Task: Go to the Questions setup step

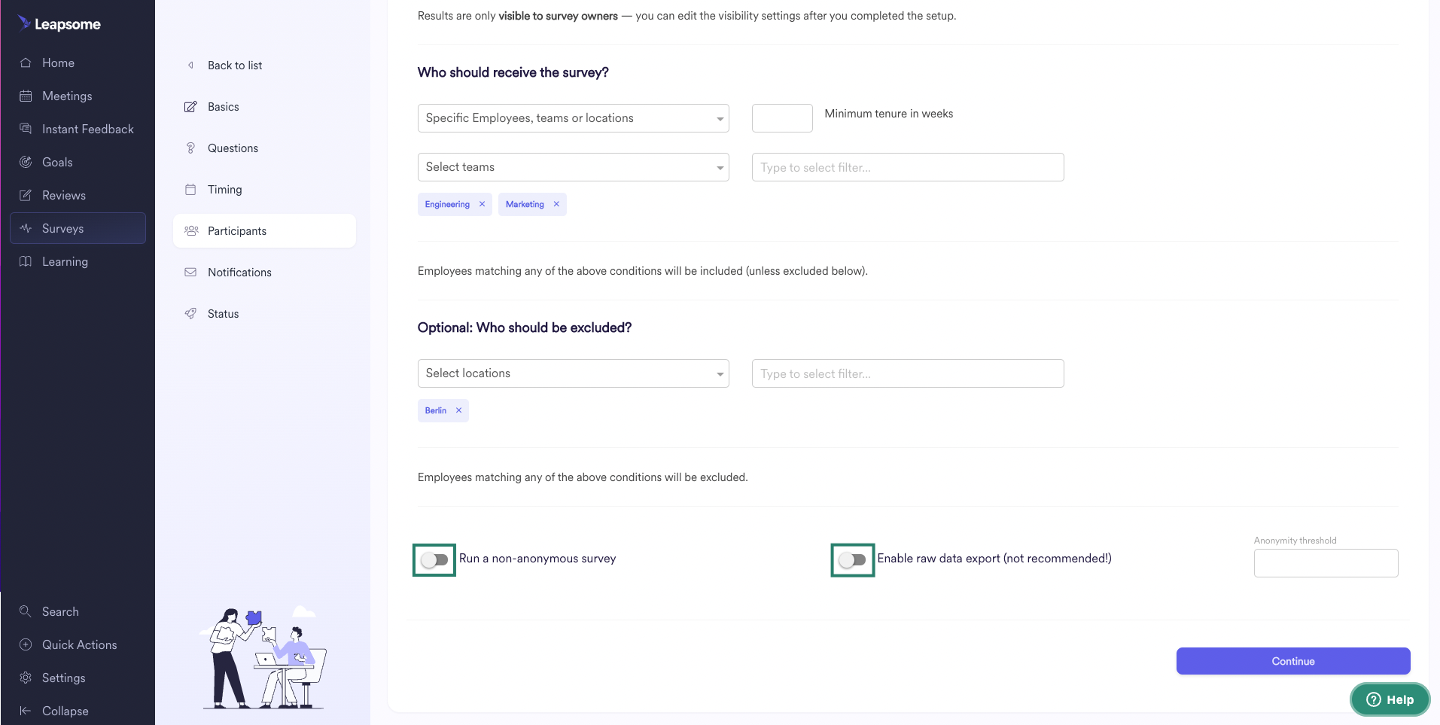Action: [233, 148]
